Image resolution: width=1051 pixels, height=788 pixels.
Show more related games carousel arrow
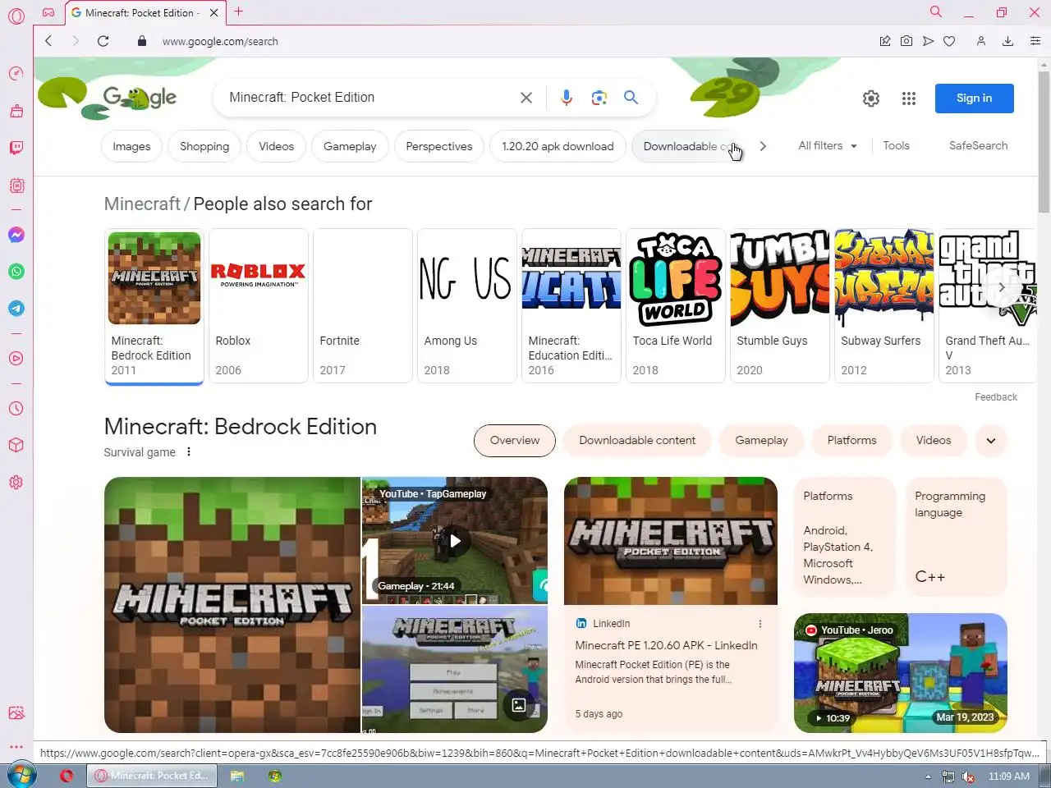(1003, 288)
